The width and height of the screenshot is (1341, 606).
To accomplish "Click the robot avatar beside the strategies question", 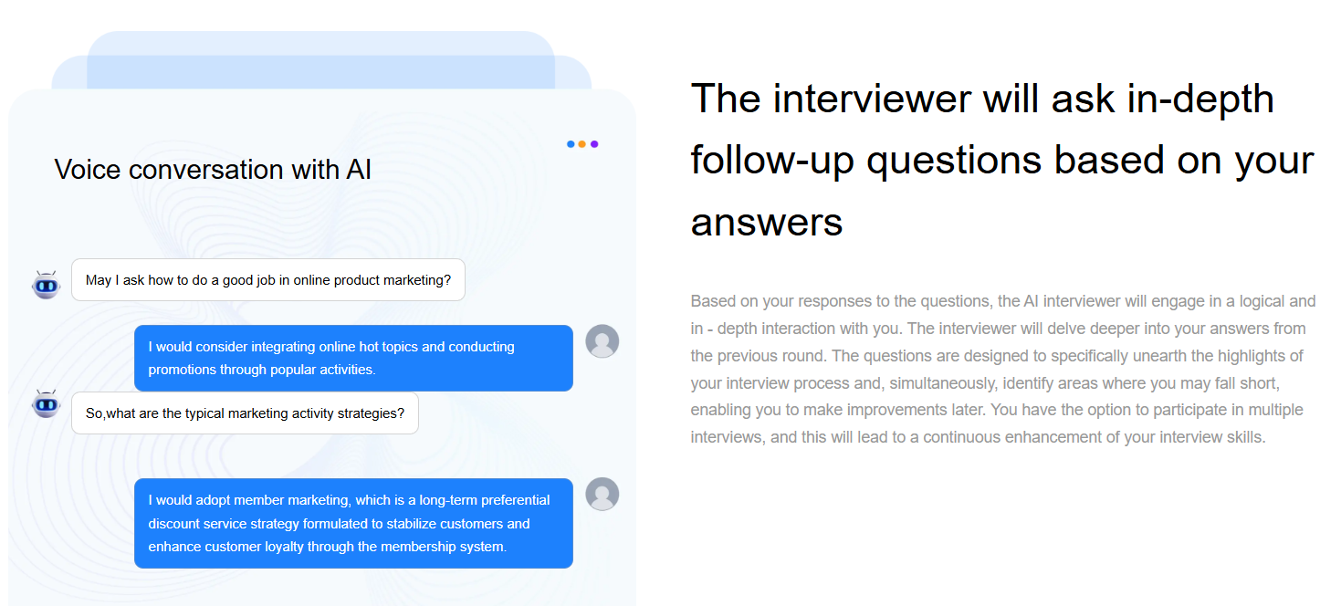I will coord(46,403).
